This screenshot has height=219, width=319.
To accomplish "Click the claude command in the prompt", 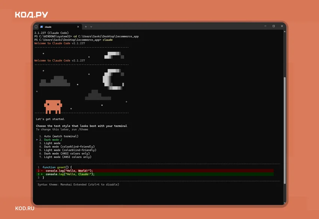I will point(108,40).
